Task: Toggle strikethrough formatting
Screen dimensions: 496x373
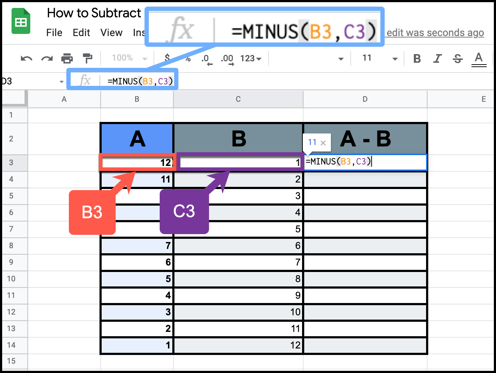Action: pos(457,58)
